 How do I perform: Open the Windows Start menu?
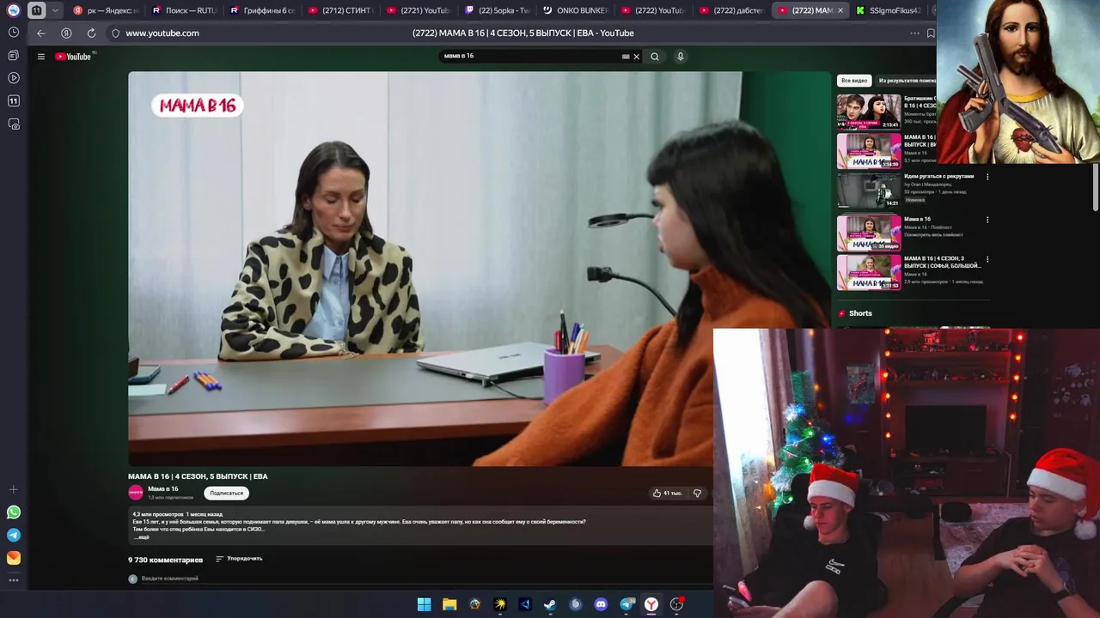(x=424, y=604)
